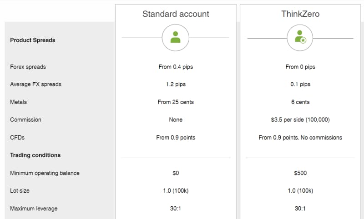Click the Lot size row label
Viewport: 364px width, 219px height.
point(20,190)
